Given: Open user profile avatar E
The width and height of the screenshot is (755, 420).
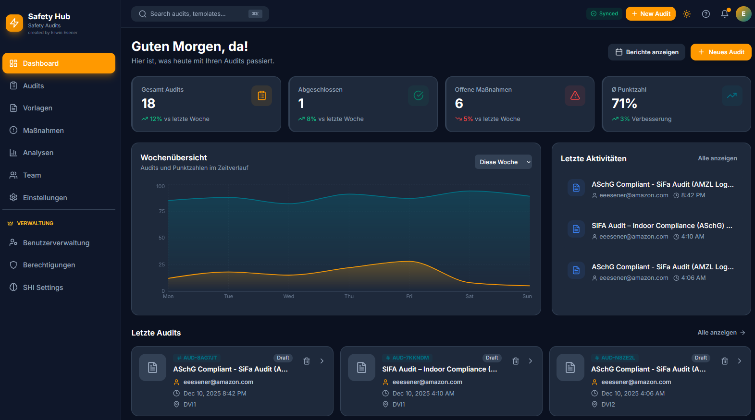Looking at the screenshot, I should (743, 14).
